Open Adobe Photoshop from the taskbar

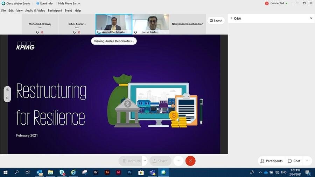[129, 172]
